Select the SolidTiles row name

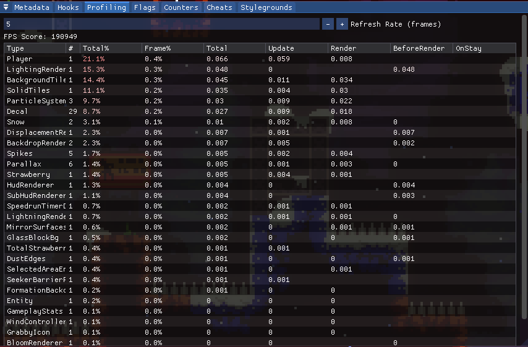(x=28, y=90)
